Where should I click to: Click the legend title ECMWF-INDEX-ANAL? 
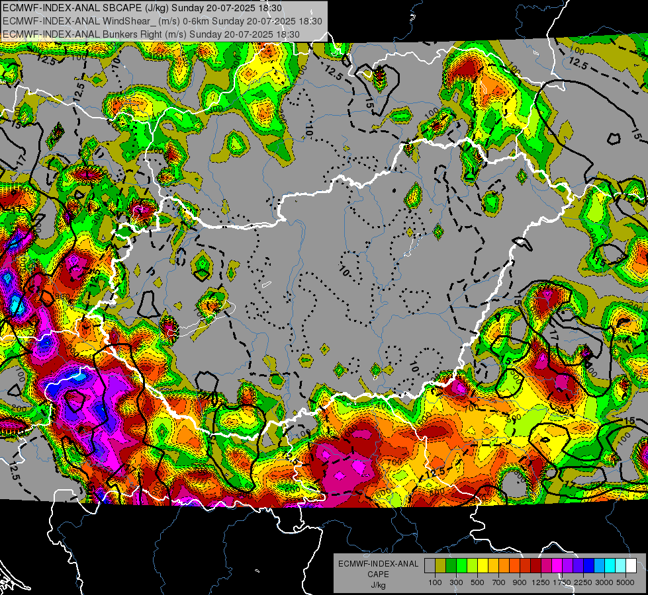click(x=378, y=564)
